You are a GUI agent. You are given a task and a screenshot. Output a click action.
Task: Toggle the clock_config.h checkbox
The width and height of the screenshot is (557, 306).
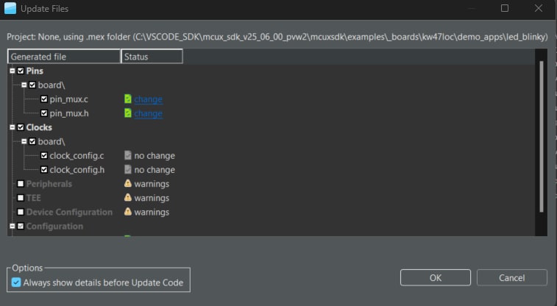tap(44, 170)
